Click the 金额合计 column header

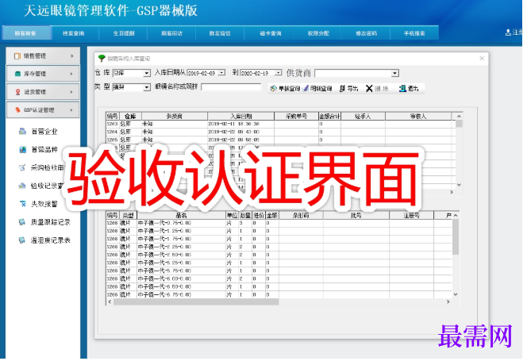[x=329, y=117]
